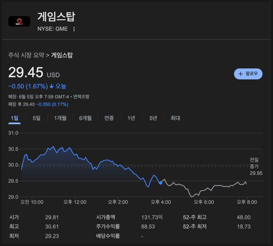Screen dimensions: 273x246
Task: Click the GameStop logo icon
Action: click(19, 21)
